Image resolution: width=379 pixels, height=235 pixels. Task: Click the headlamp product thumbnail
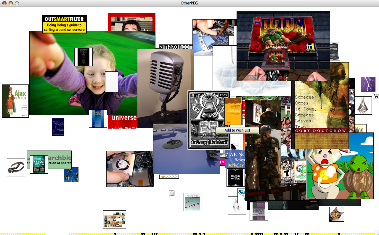[x=16, y=168]
